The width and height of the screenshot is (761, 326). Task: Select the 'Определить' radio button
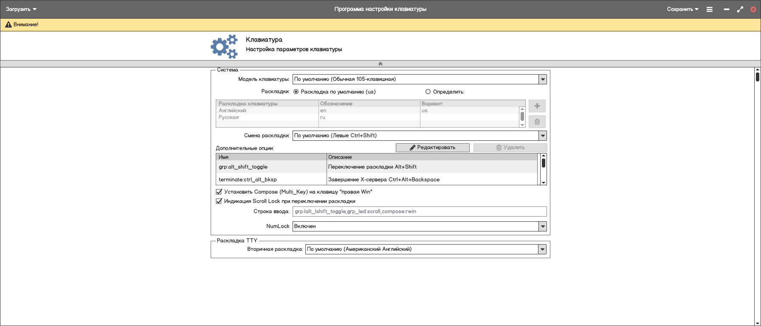(428, 92)
